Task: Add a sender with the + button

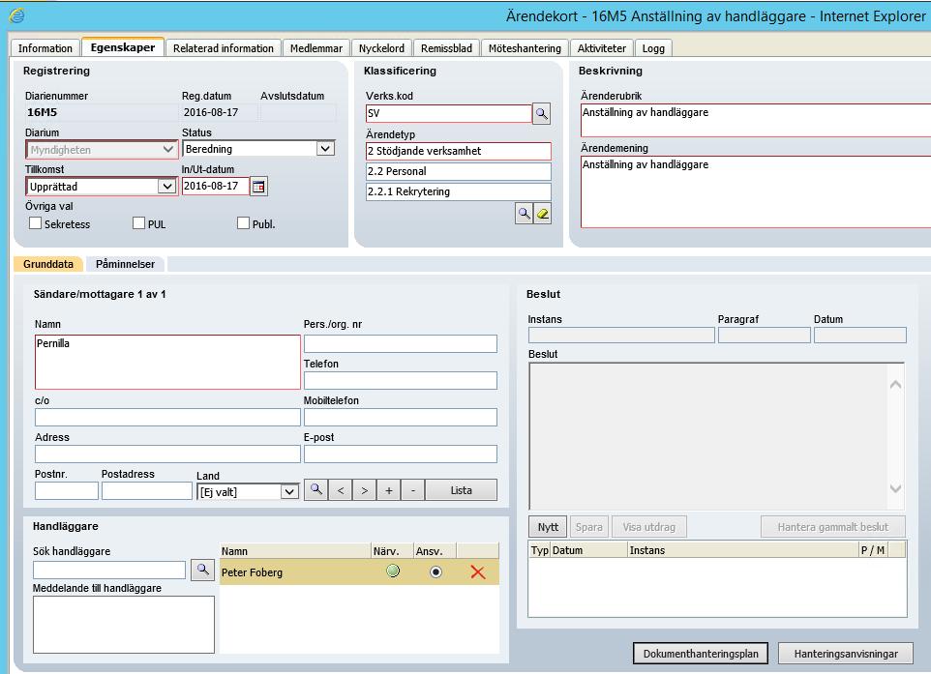Action: (x=389, y=490)
